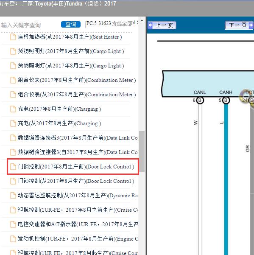Click the 查询 search button
254x255 pixels.
(x=71, y=24)
